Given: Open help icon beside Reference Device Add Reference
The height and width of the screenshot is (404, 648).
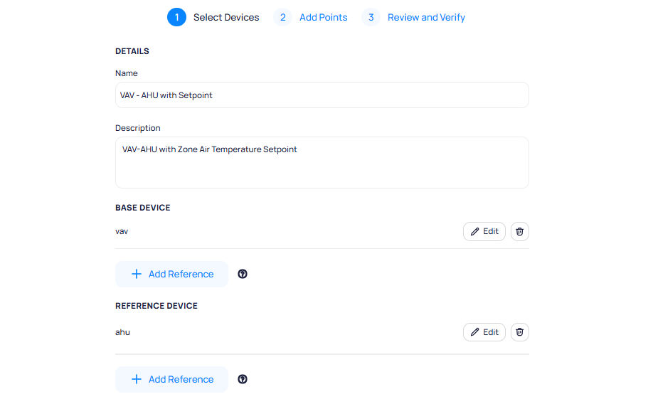Looking at the screenshot, I should click(x=243, y=379).
